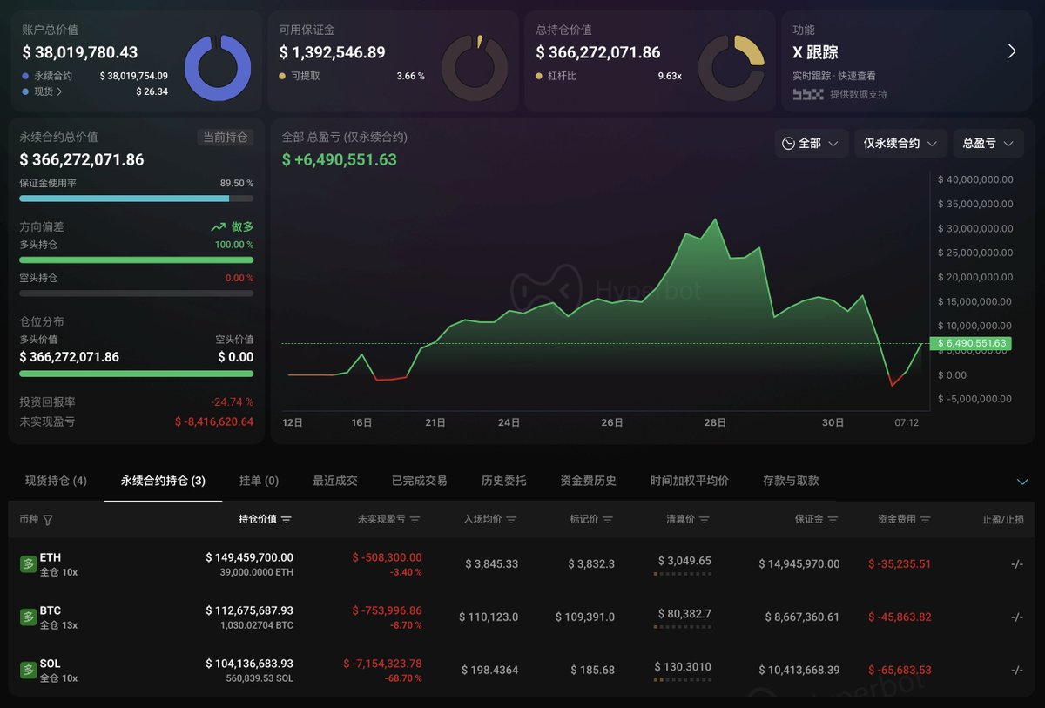Viewport: 1045px width, 708px height.
Task: Click 投资回报率 value -24.74 %
Action: tap(232, 402)
